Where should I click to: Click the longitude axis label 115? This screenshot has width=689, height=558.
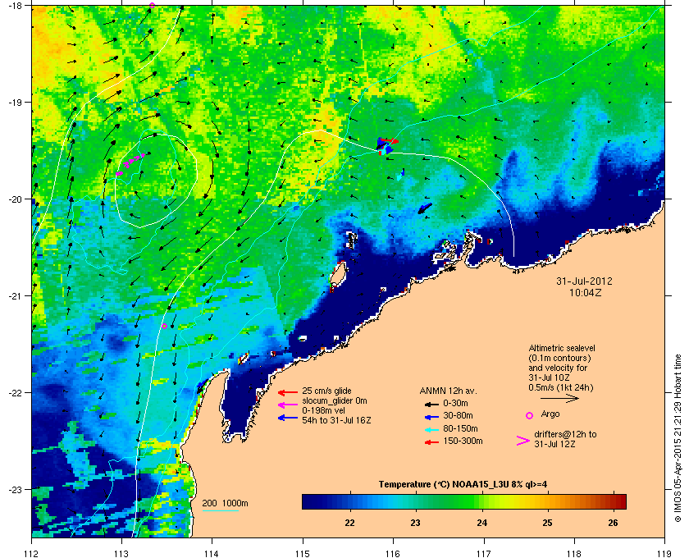click(303, 553)
